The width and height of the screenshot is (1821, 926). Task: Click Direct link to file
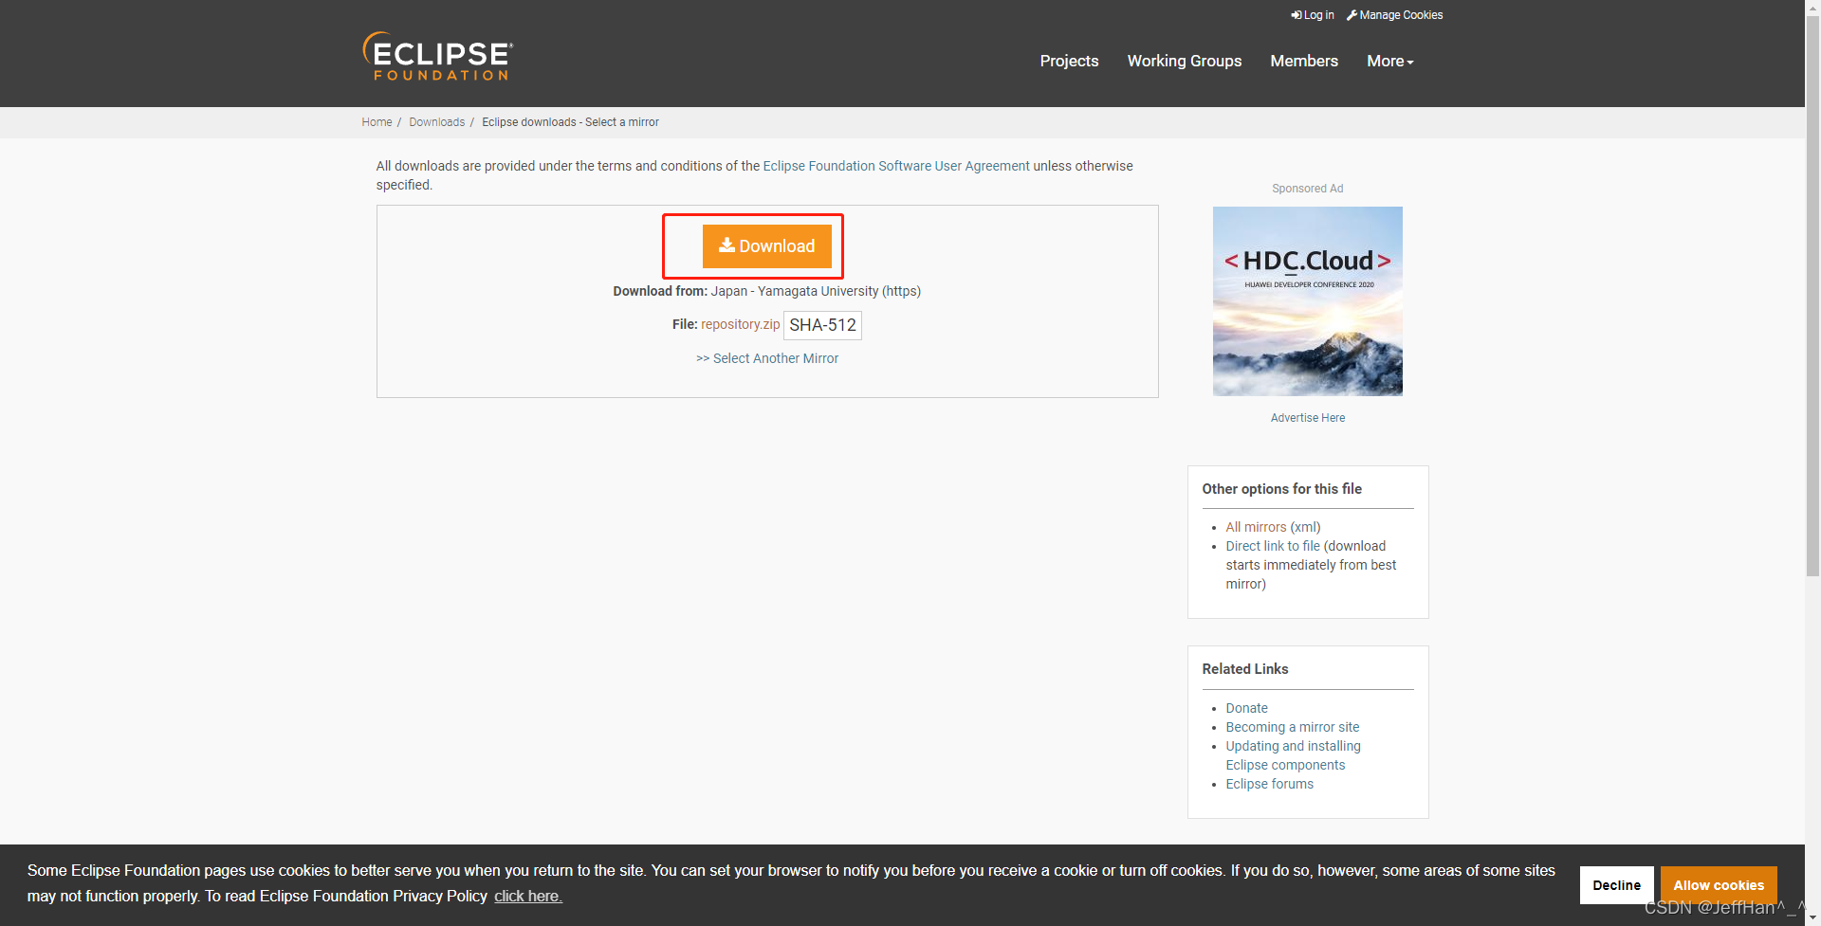[1273, 546]
